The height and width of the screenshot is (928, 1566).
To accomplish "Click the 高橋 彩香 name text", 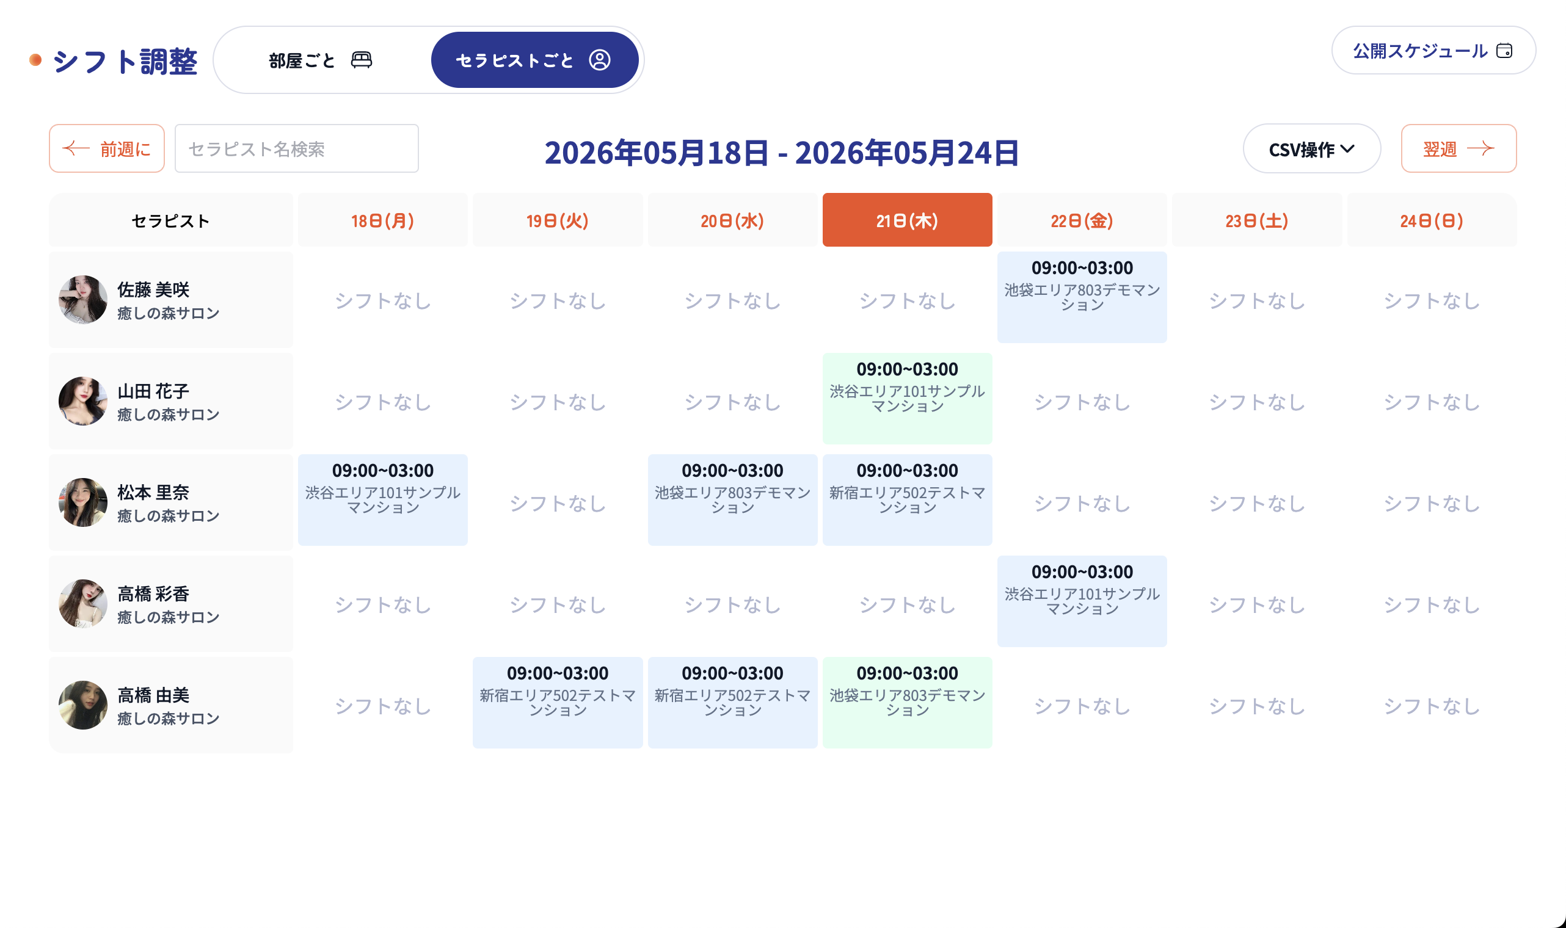I will 153,593.
